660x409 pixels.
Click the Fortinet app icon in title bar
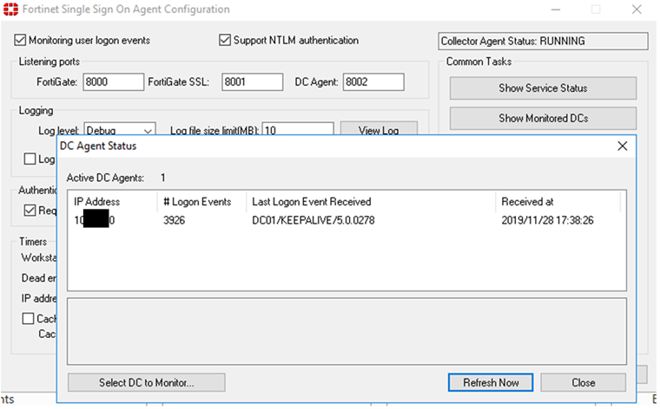tap(9, 10)
